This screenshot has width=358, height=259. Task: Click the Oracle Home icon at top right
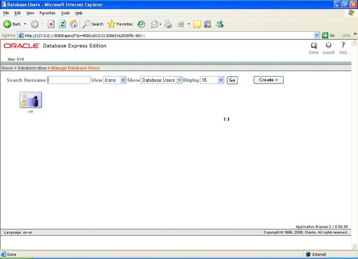(x=314, y=45)
